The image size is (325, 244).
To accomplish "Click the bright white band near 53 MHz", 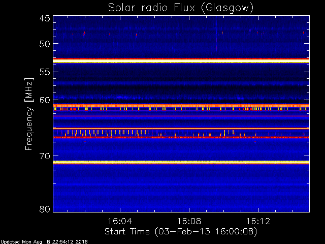I will 181,60.
